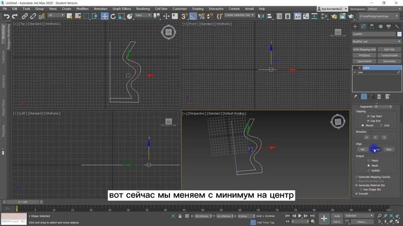
Task: Activate the Select and Move tool
Action: pyautogui.click(x=105, y=16)
